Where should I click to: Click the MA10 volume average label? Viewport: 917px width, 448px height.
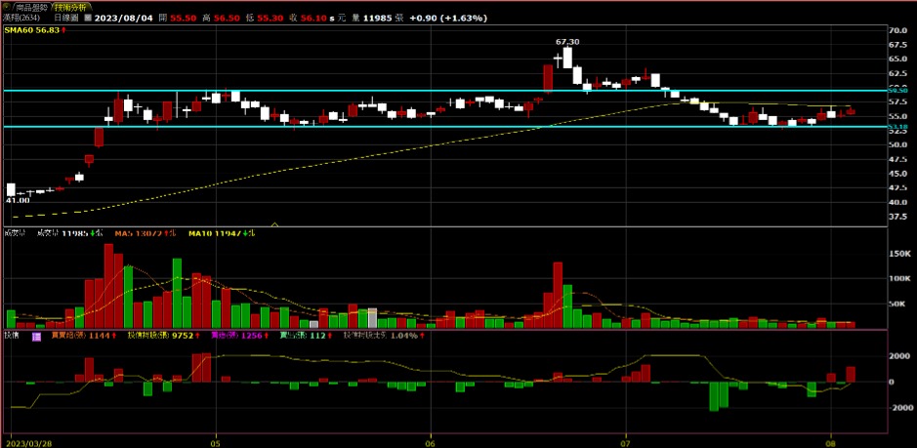point(218,233)
